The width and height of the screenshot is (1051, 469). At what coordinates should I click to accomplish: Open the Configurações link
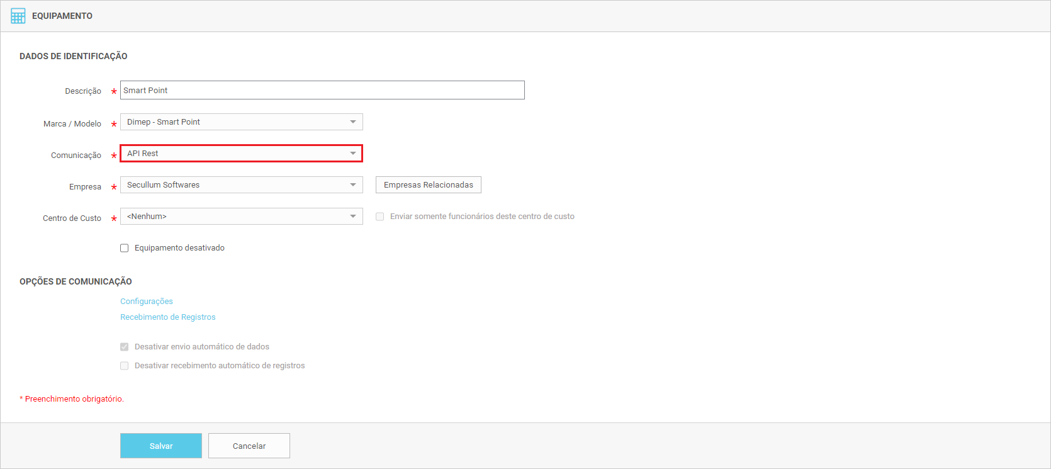[147, 302]
